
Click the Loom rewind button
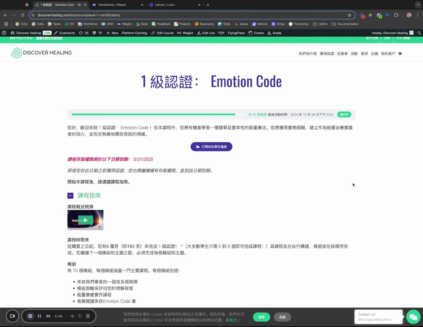pyautogui.click(x=48, y=316)
